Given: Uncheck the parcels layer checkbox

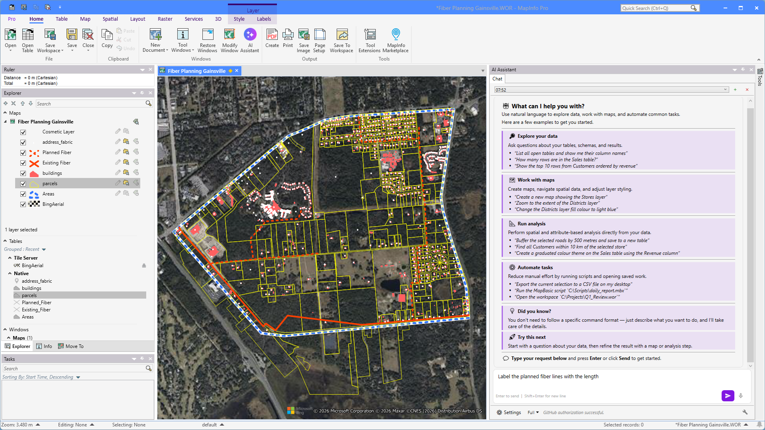Looking at the screenshot, I should pyautogui.click(x=23, y=184).
